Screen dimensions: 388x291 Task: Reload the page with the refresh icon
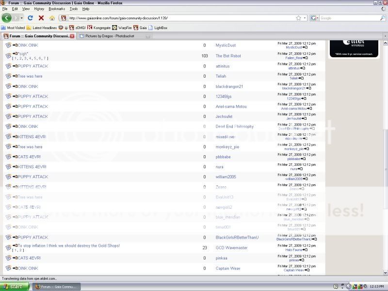[x=30, y=18]
